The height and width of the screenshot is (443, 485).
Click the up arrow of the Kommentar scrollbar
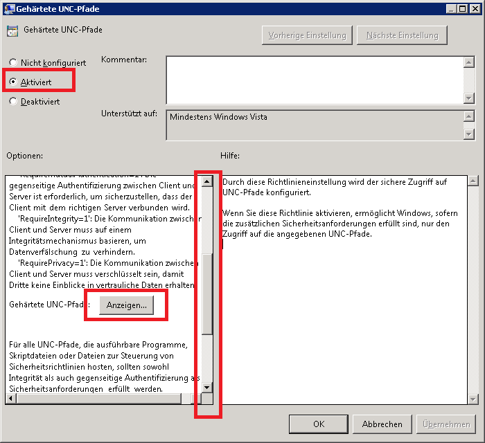click(469, 62)
